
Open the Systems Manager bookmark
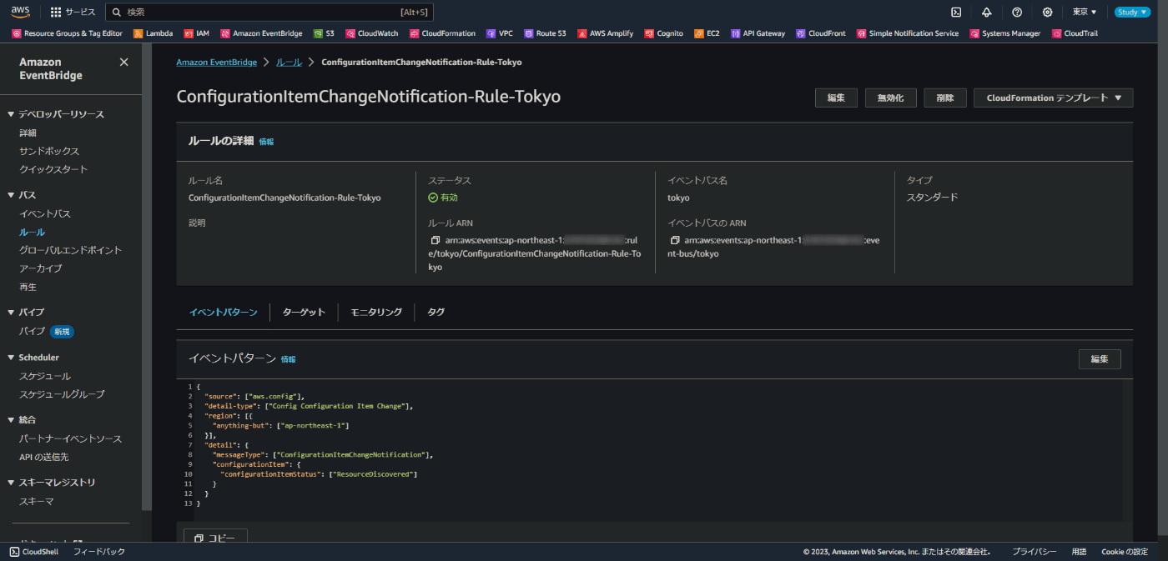click(1004, 33)
